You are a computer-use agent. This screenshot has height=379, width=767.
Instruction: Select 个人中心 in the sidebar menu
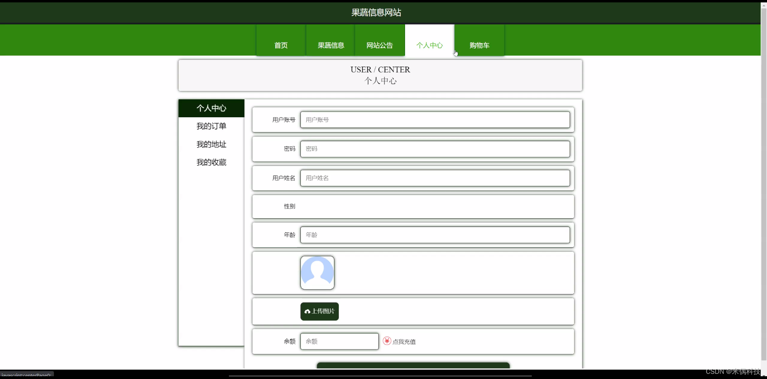click(211, 108)
